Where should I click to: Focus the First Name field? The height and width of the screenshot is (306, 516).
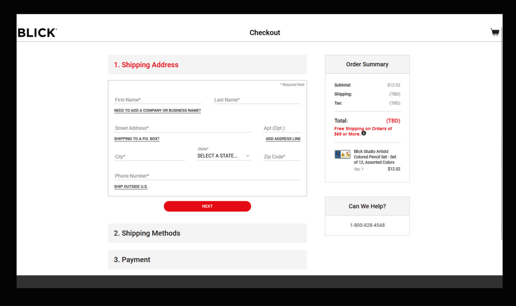pyautogui.click(x=158, y=100)
